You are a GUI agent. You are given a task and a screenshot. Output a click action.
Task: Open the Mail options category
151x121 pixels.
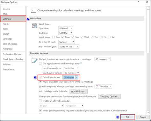[x=5, y=14]
